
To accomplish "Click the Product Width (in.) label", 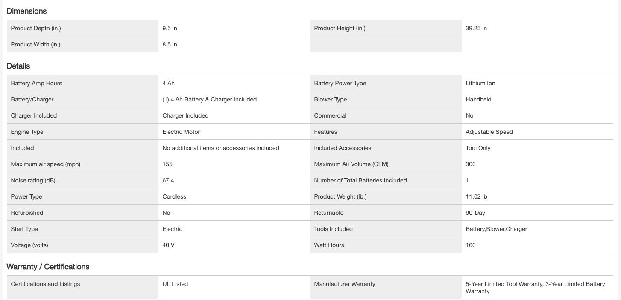I will coord(35,45).
